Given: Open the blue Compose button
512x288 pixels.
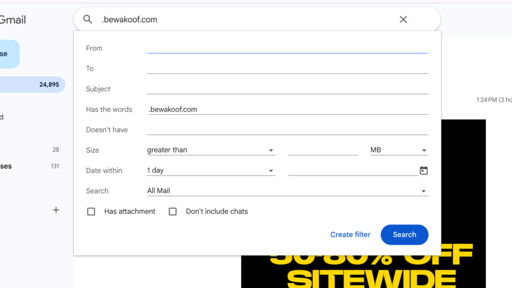Looking at the screenshot, I should click(7, 54).
